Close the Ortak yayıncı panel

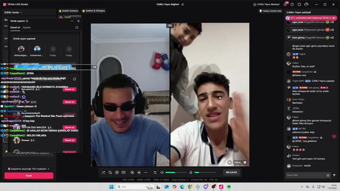78,21
